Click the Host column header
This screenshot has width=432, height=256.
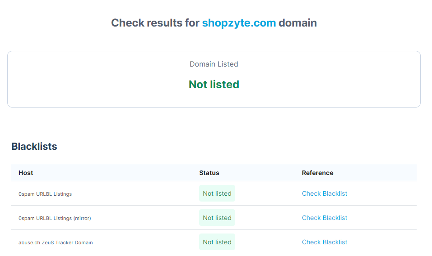pos(26,173)
